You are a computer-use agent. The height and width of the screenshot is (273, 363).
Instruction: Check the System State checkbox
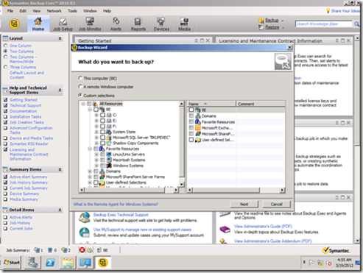click(102, 132)
